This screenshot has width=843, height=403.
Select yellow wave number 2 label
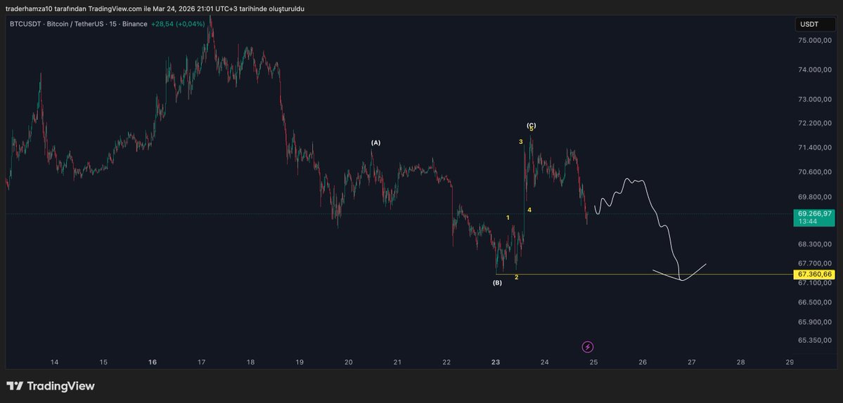pos(517,277)
